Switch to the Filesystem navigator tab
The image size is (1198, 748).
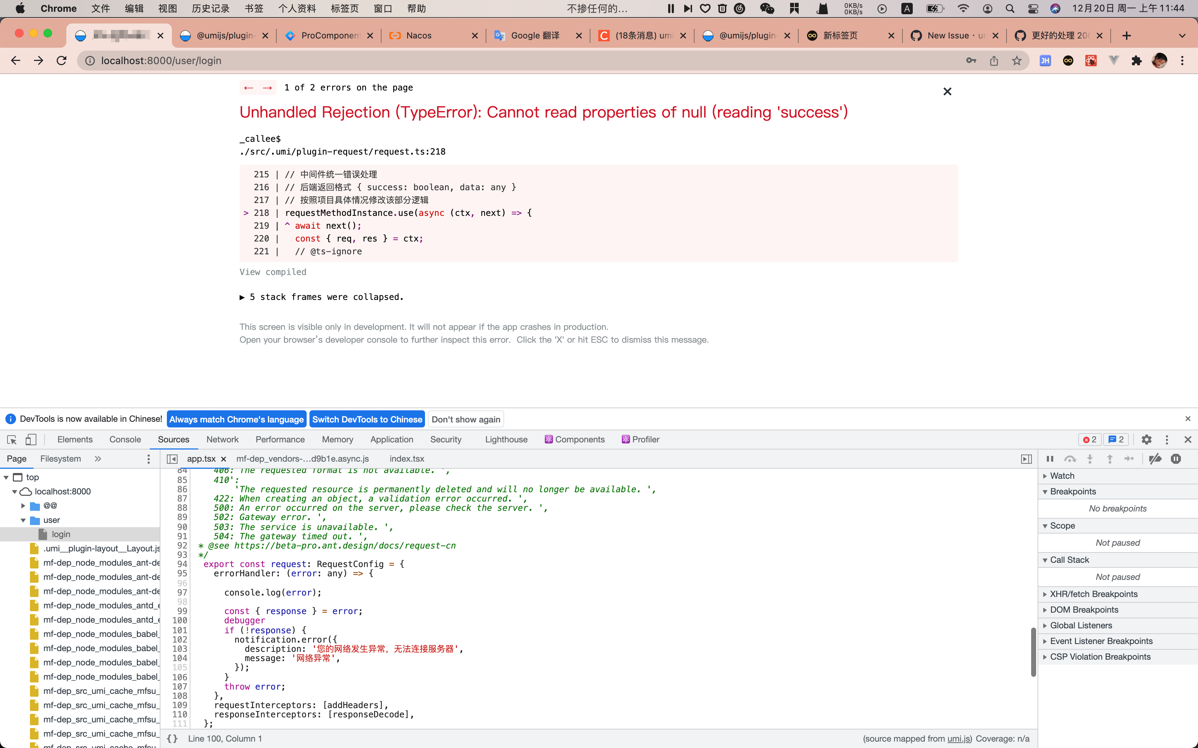point(60,459)
